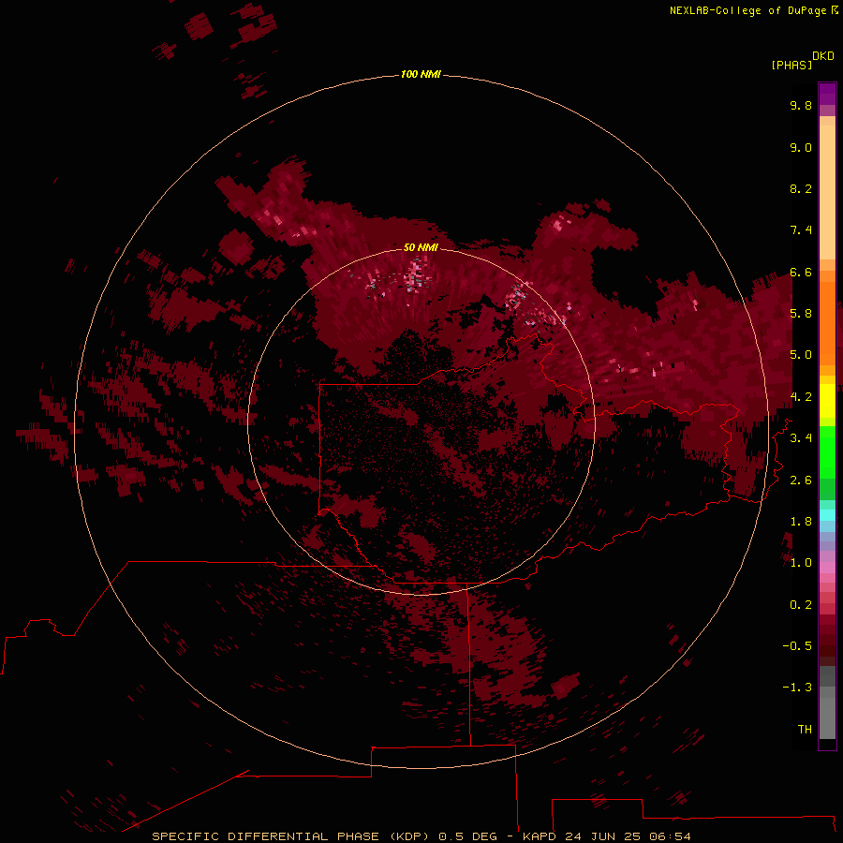Click the 9.8 value on the color scale
Image resolution: width=843 pixels, height=843 pixels.
point(801,105)
